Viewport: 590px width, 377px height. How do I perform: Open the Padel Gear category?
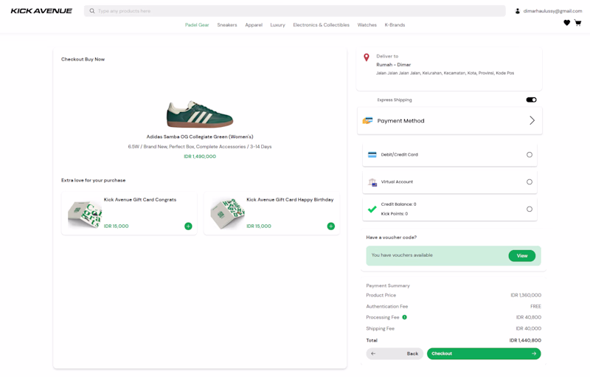(x=197, y=25)
